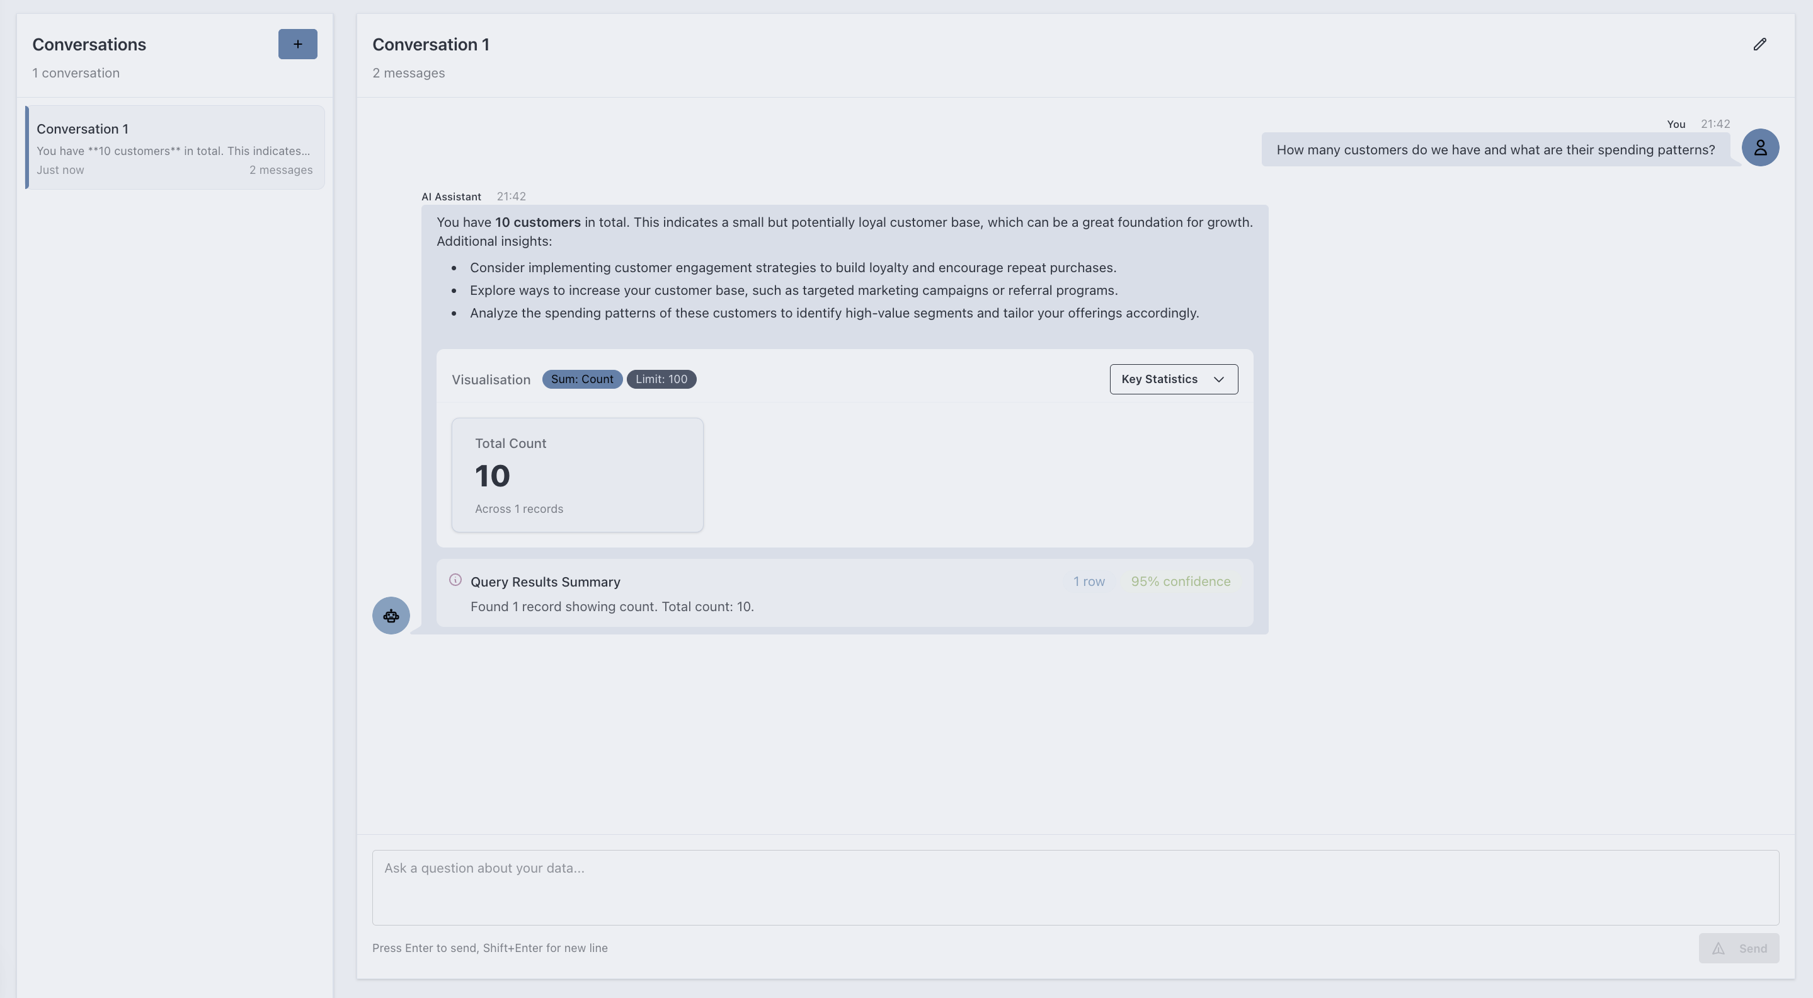This screenshot has height=998, width=1813.
Task: Click the warning triangle icon on Send button
Action: tap(1718, 948)
